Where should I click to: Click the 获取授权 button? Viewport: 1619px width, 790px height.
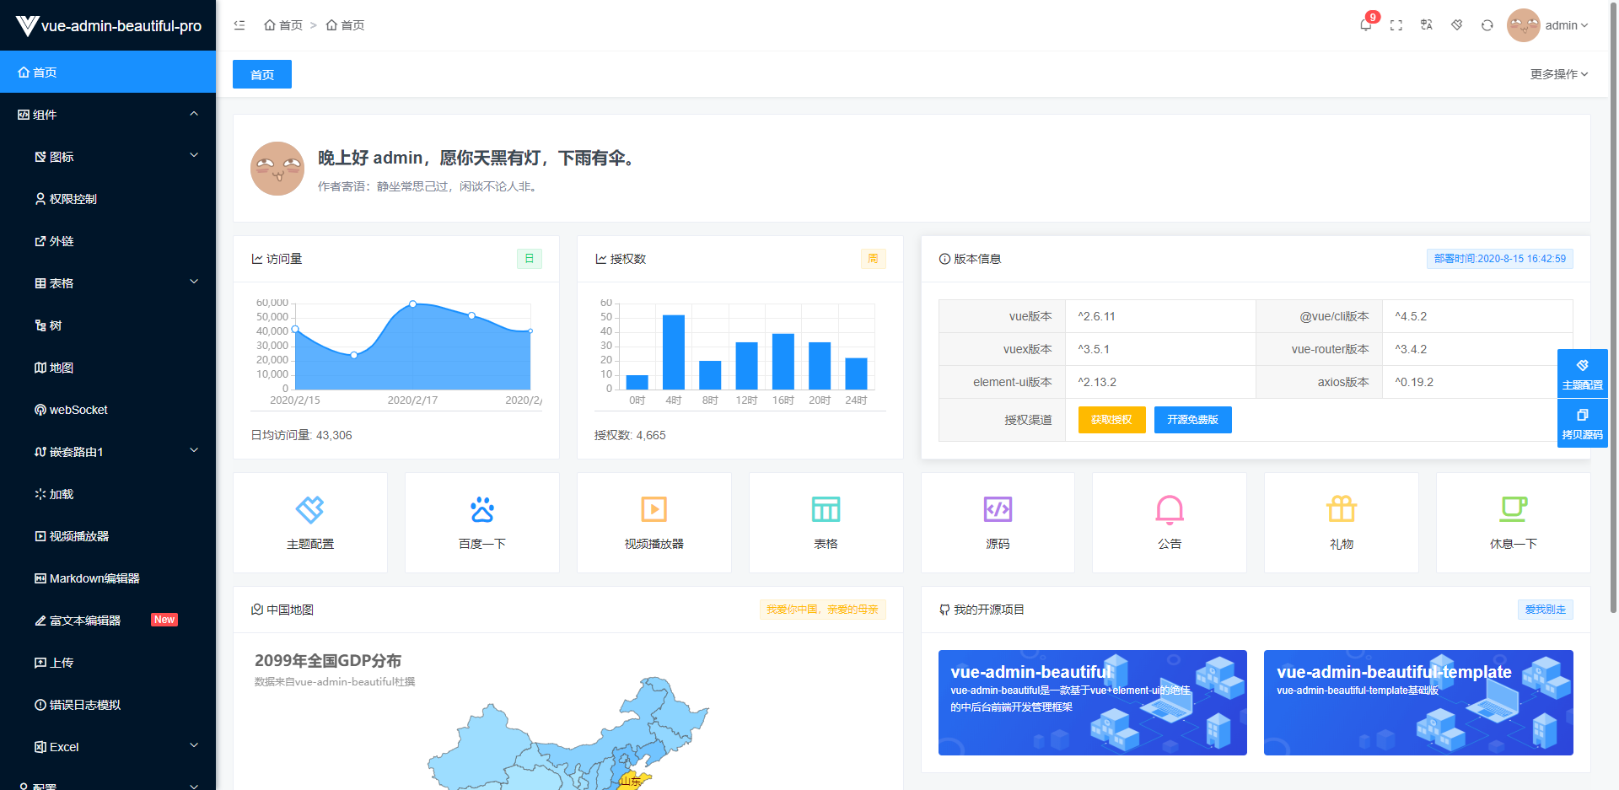pos(1111,420)
